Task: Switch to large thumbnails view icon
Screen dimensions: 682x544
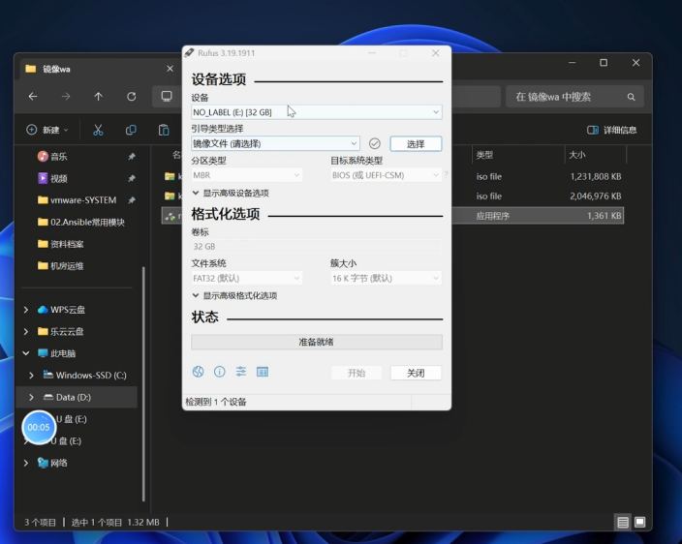Action: 639,522
